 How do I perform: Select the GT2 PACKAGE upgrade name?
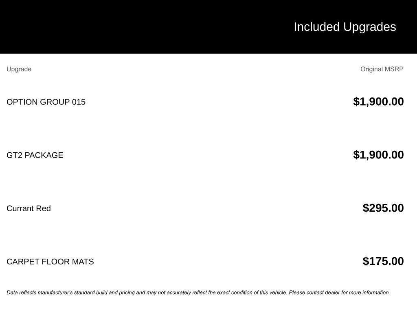point(35,155)
